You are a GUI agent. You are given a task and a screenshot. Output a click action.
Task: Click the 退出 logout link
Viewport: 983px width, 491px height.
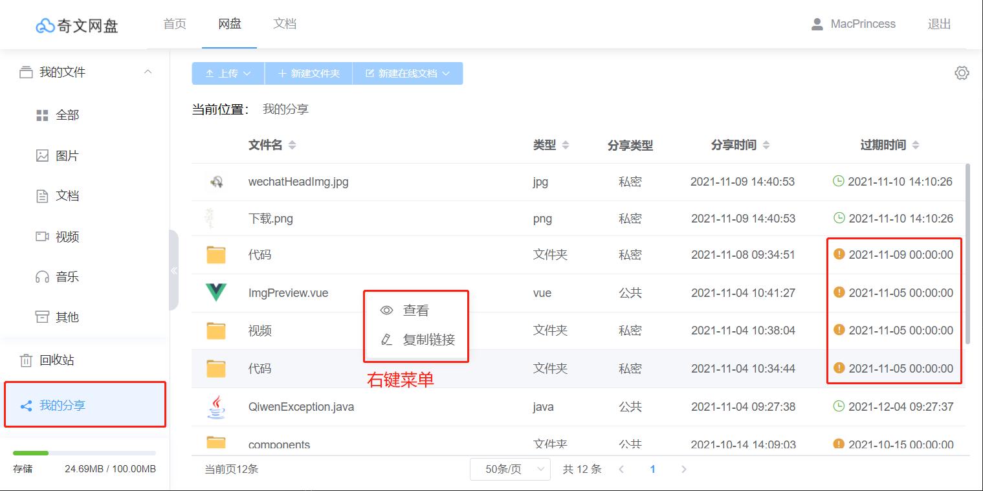938,23
